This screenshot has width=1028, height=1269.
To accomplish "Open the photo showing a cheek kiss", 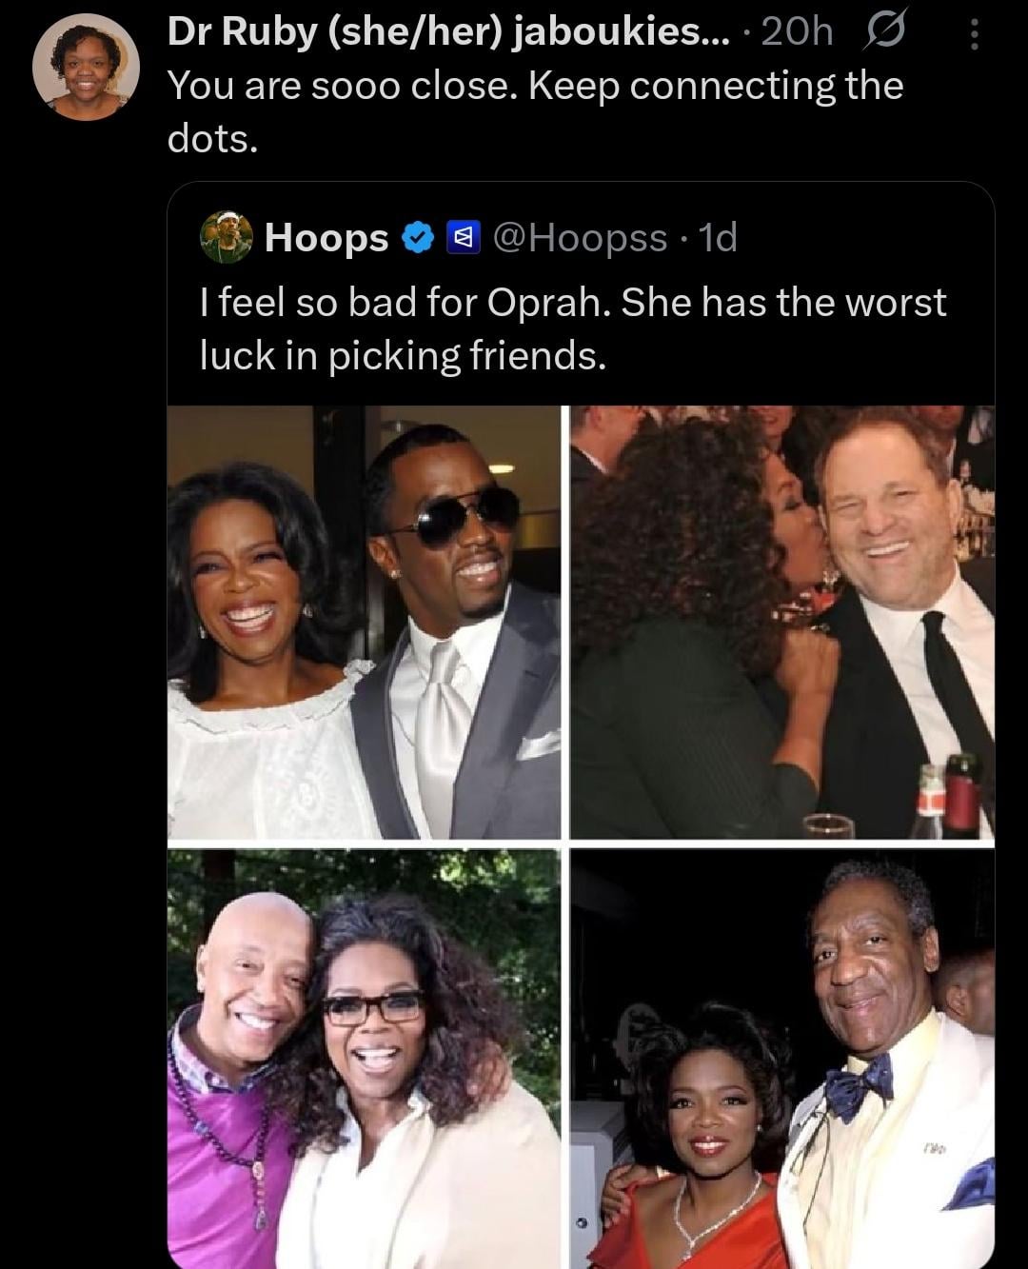I will tap(782, 623).
